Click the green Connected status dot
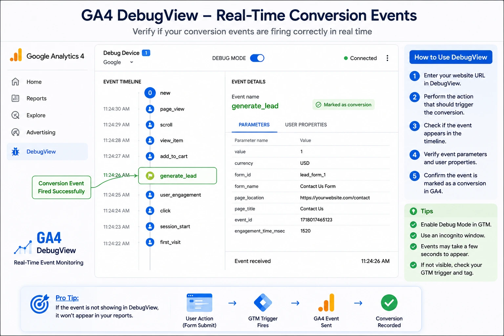 click(346, 58)
